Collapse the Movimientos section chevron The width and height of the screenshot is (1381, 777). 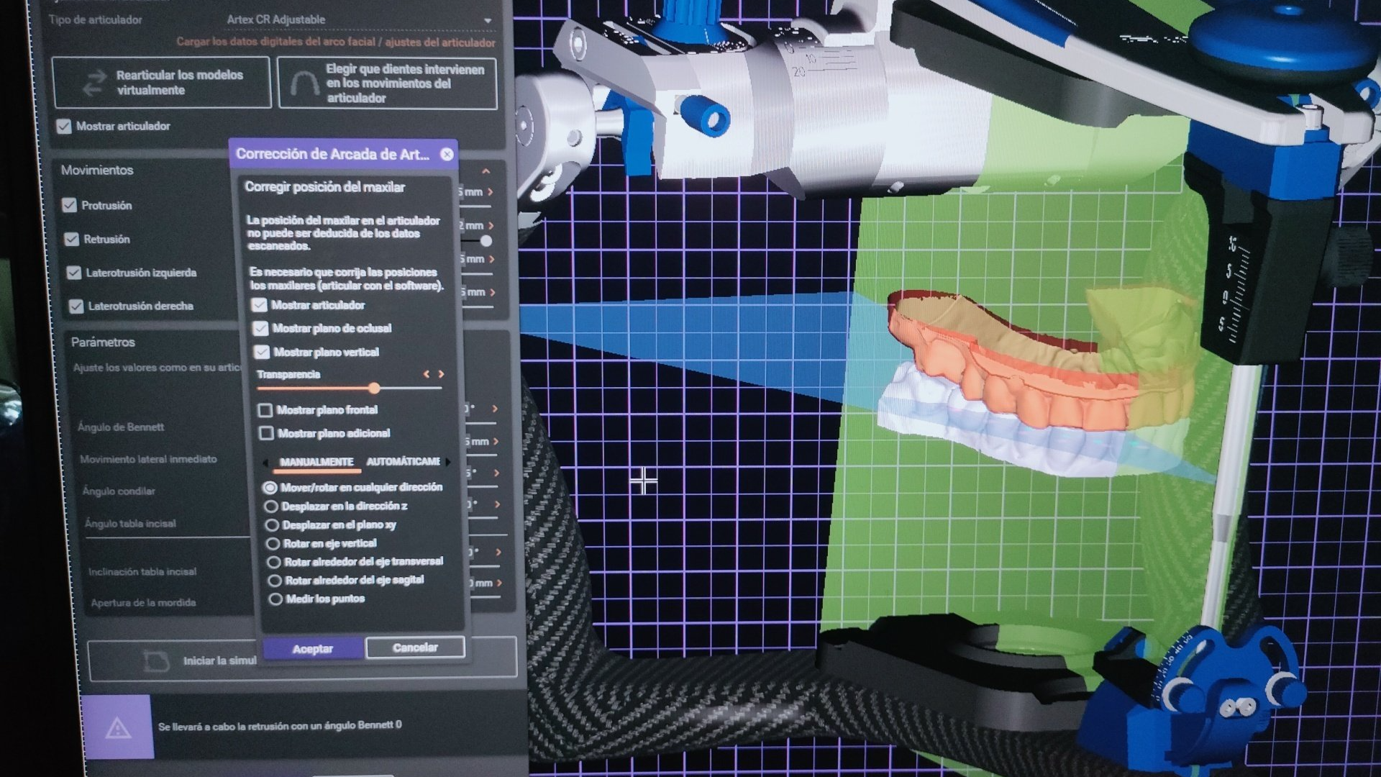[486, 171]
